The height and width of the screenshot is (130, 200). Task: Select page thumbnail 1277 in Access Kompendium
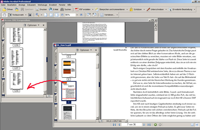point(16,57)
